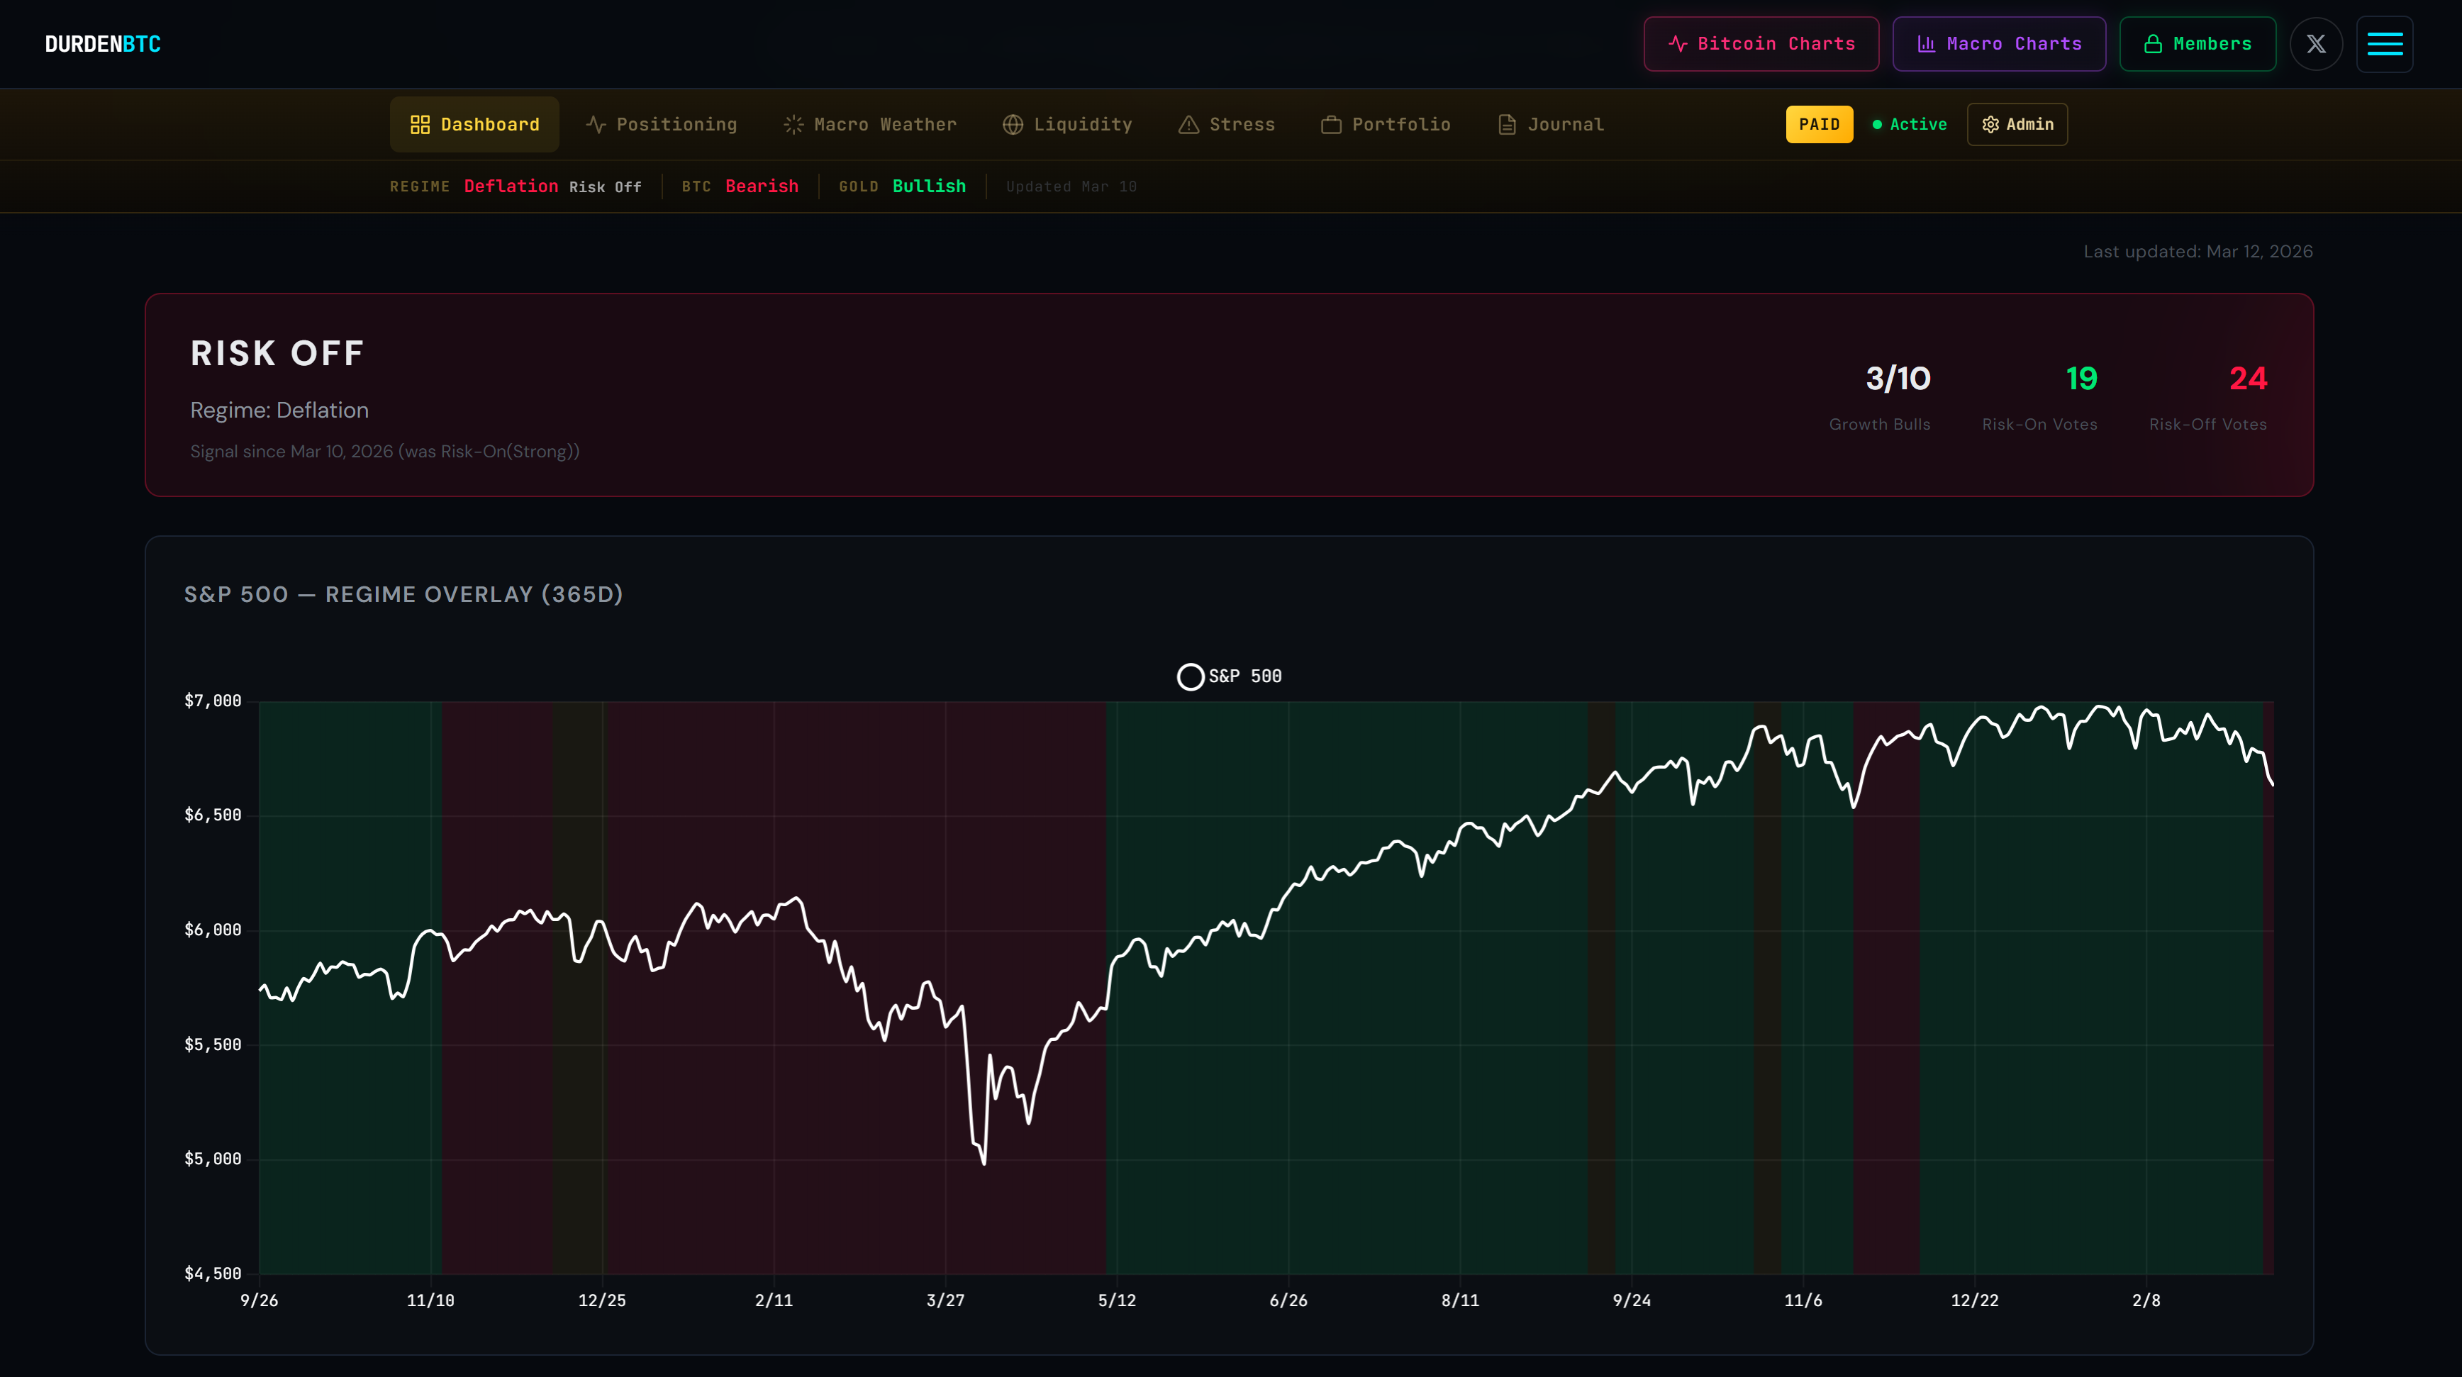The image size is (2462, 1377).
Task: Click the Members button
Action: click(x=2198, y=44)
